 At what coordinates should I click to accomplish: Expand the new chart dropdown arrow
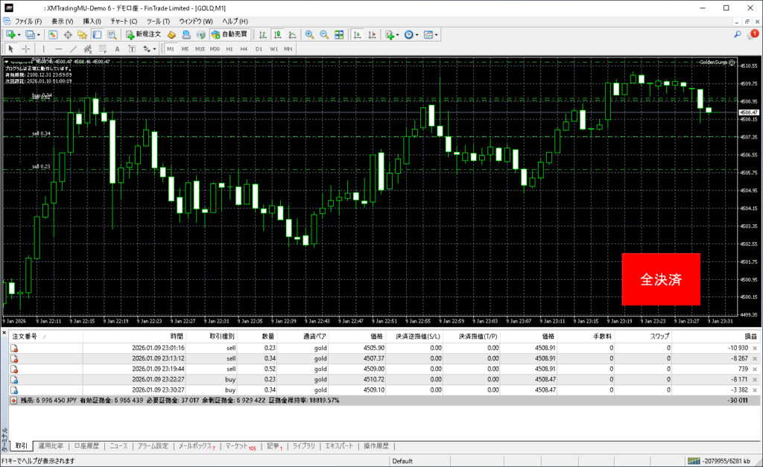point(19,34)
